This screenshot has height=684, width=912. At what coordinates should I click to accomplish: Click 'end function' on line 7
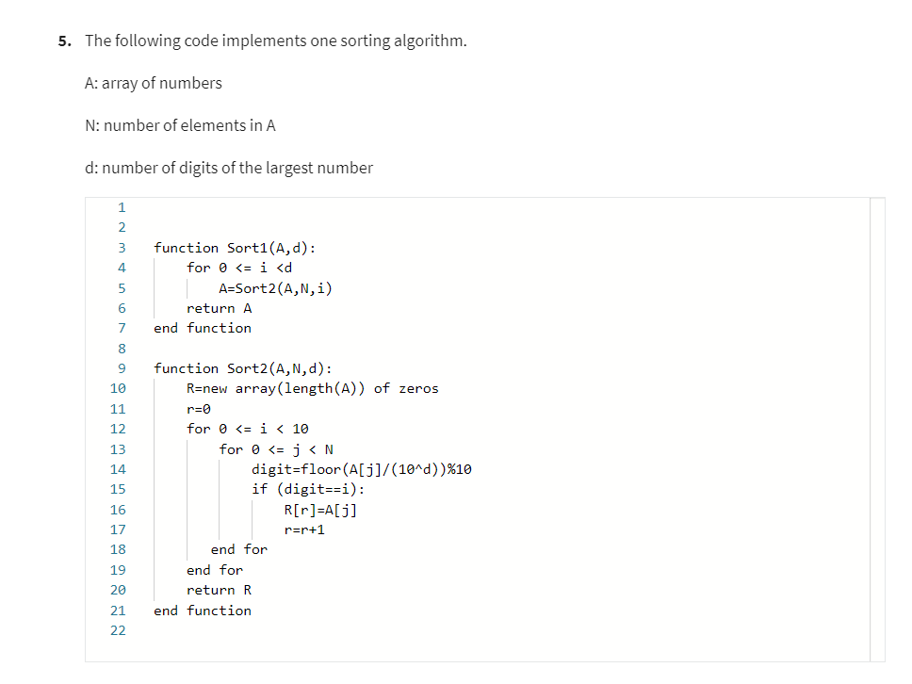pos(201,327)
